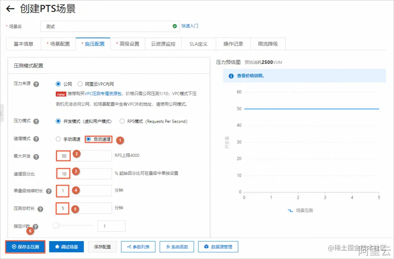Choose 并发模式 (虚拟用户模式) radio

58,121
